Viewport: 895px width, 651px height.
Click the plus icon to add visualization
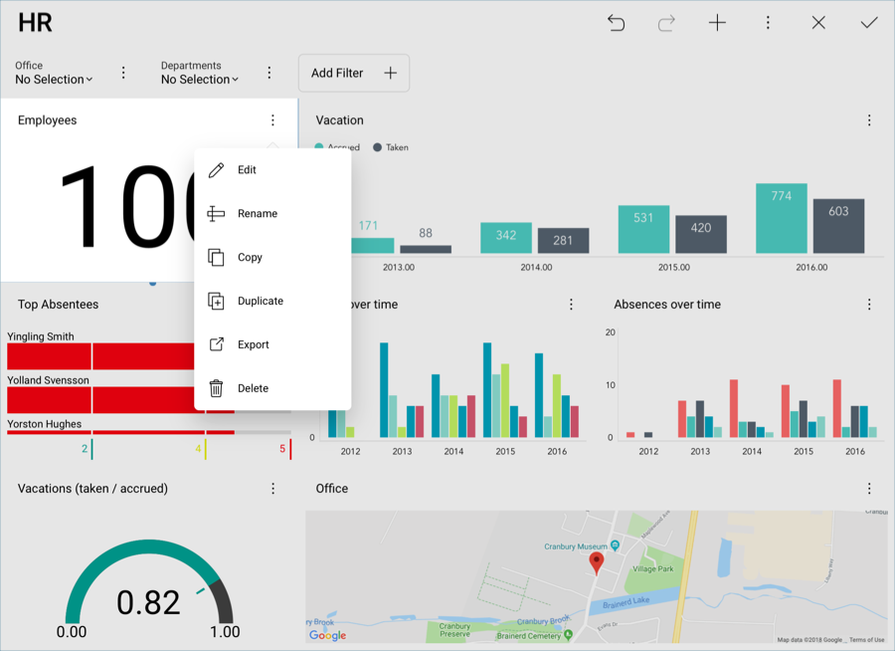tap(717, 23)
